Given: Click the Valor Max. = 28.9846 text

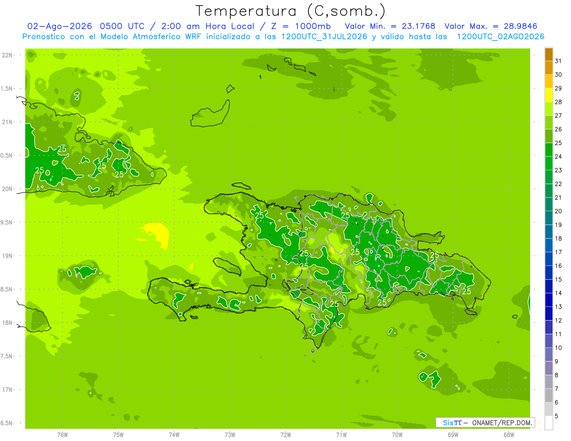Looking at the screenshot, I should coord(491,26).
